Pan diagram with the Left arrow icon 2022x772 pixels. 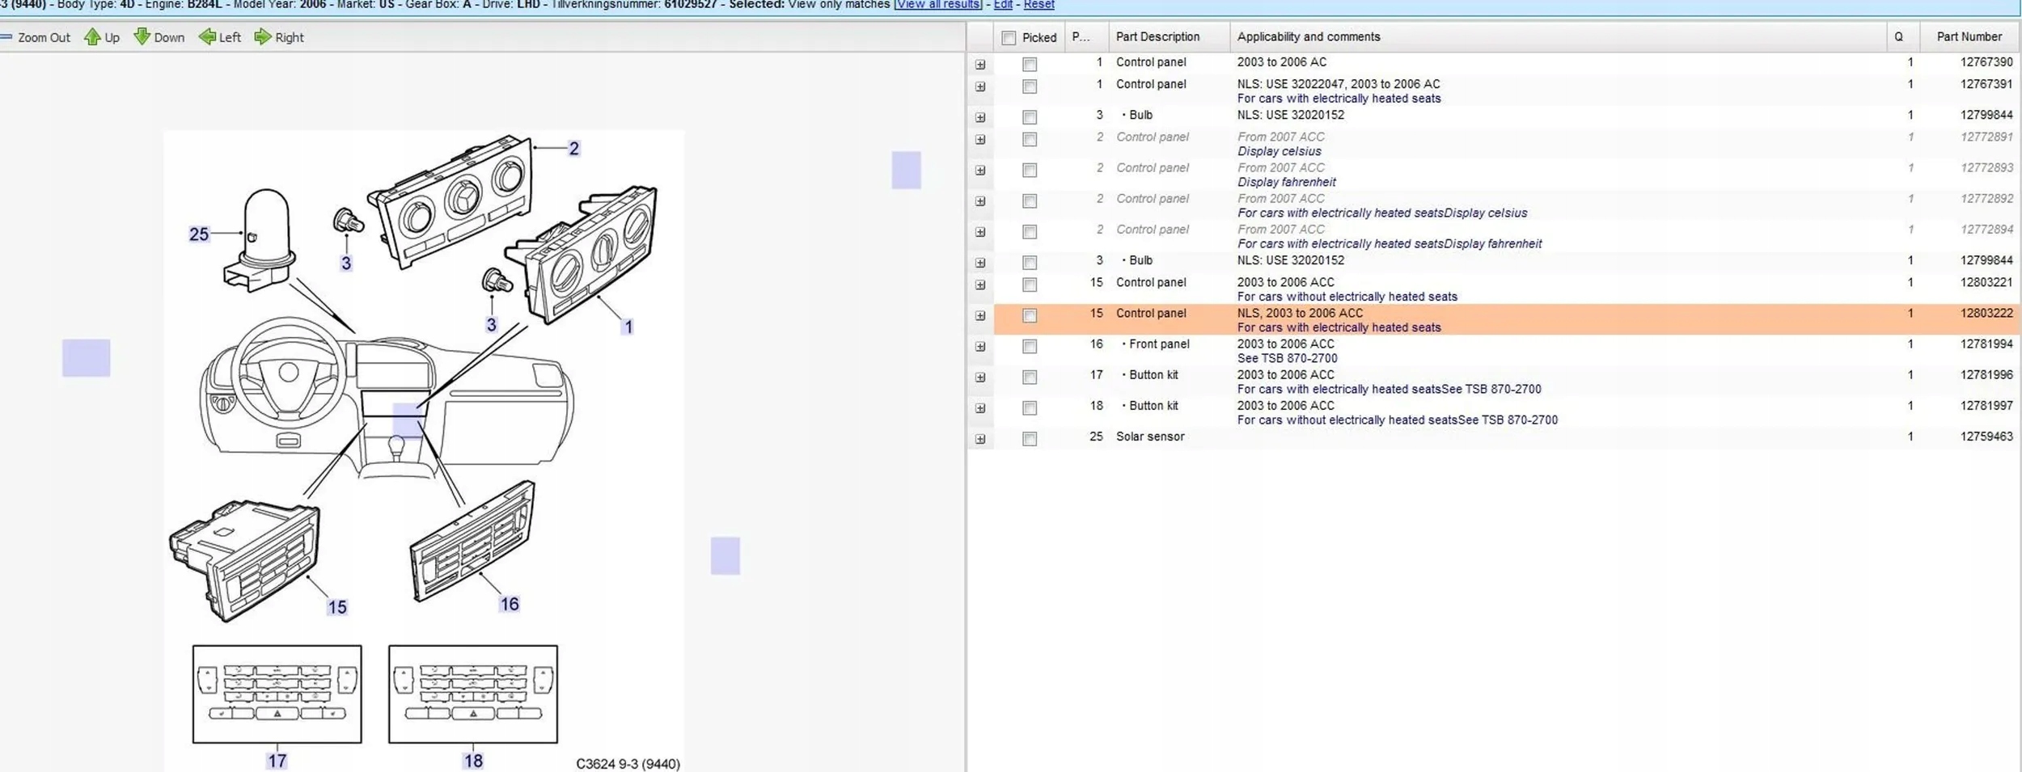[207, 36]
